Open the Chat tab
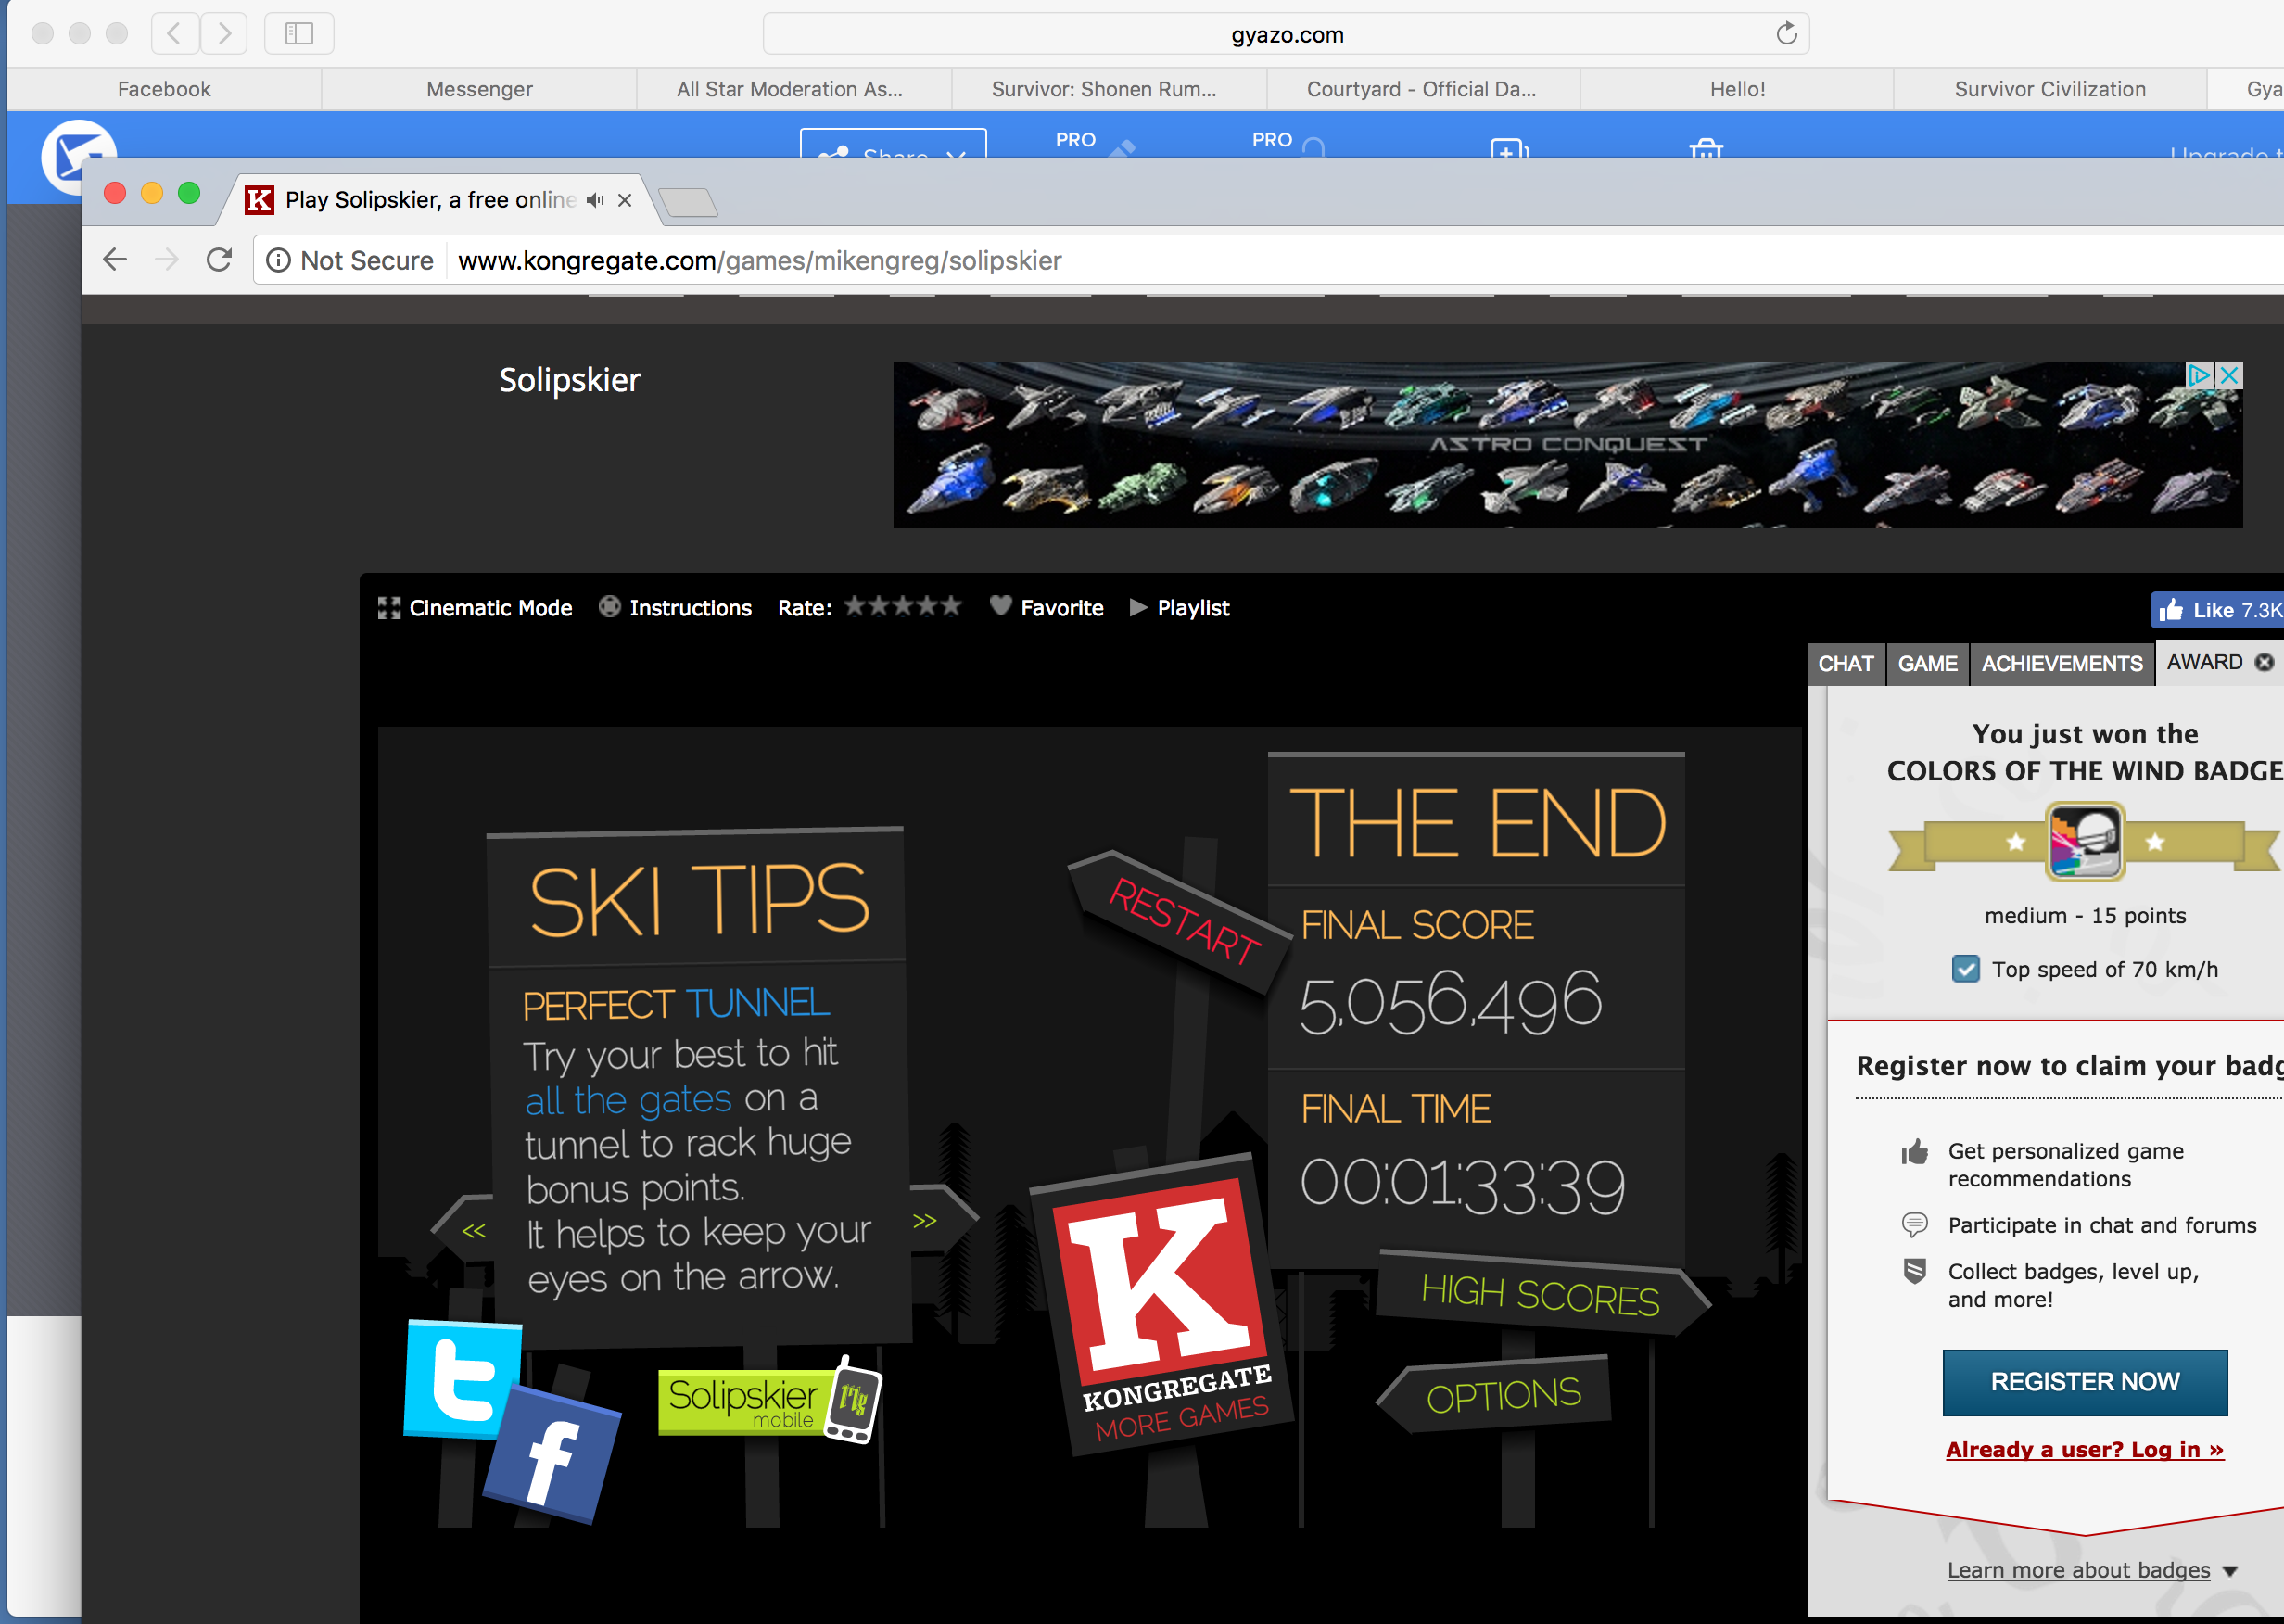Image resolution: width=2284 pixels, height=1624 pixels. click(x=1845, y=664)
